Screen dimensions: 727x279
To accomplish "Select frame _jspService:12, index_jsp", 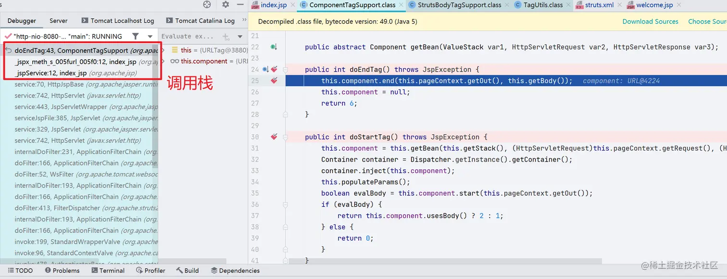I will click(79, 73).
